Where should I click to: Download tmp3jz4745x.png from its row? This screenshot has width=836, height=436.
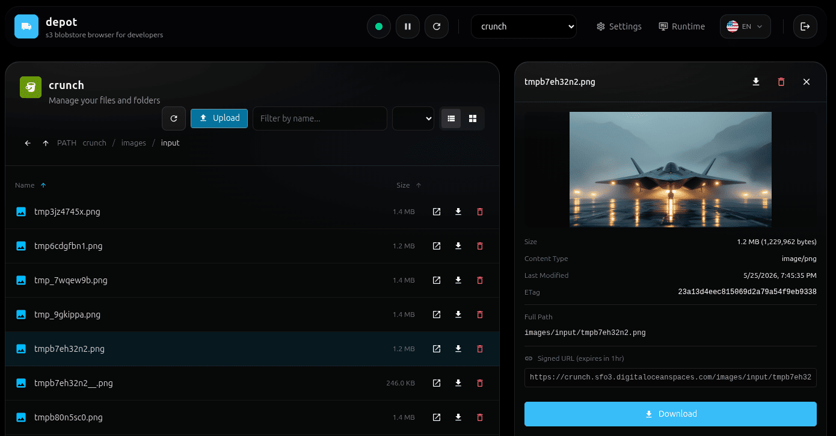click(458, 212)
